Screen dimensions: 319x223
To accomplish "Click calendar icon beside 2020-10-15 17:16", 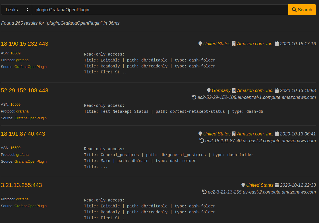I will tap(277, 44).
